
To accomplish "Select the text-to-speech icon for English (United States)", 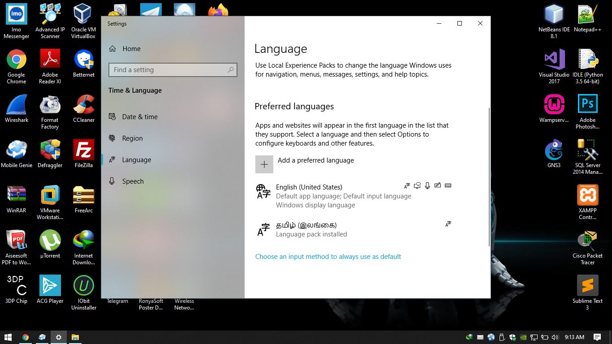I will point(417,185).
